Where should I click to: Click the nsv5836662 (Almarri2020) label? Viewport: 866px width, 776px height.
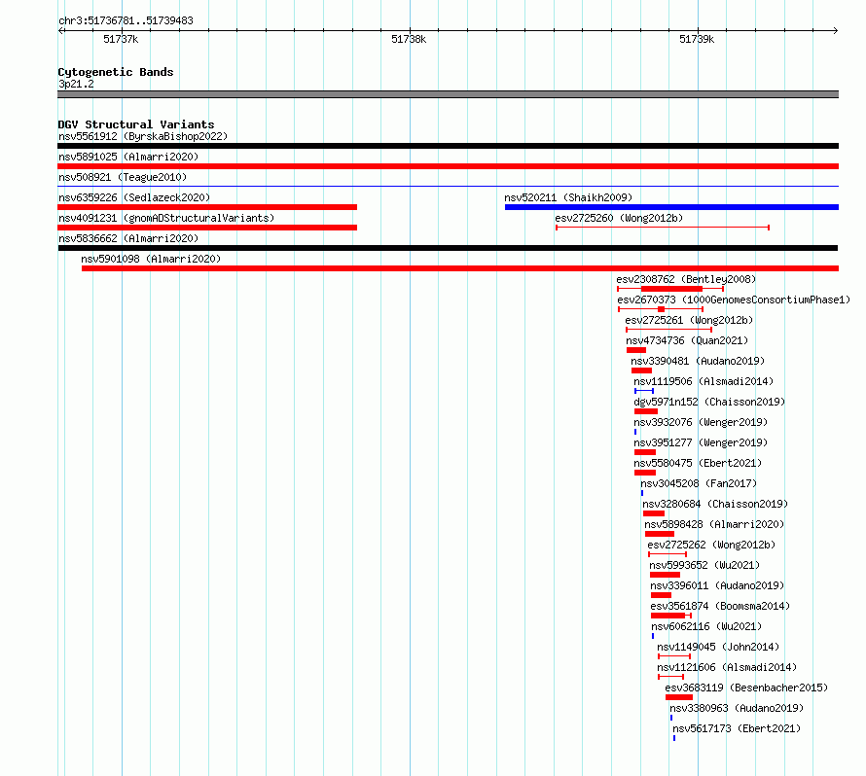point(128,238)
